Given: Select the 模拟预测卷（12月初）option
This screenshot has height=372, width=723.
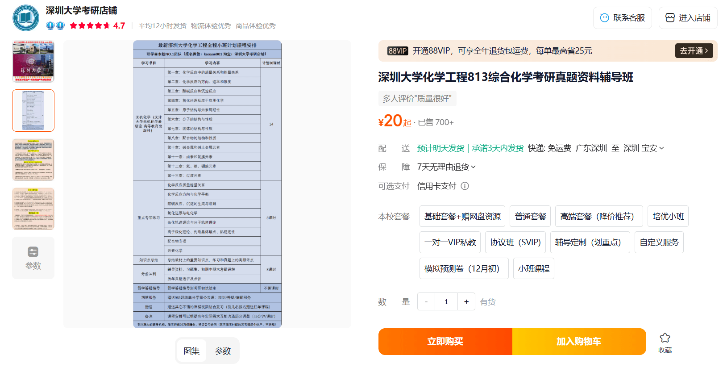Looking at the screenshot, I should tap(464, 268).
